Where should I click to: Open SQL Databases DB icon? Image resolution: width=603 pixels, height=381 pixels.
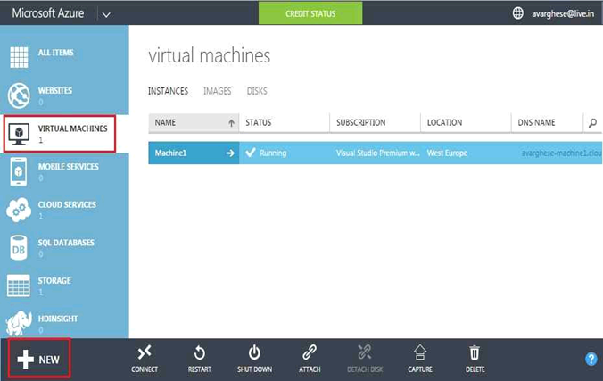point(19,248)
